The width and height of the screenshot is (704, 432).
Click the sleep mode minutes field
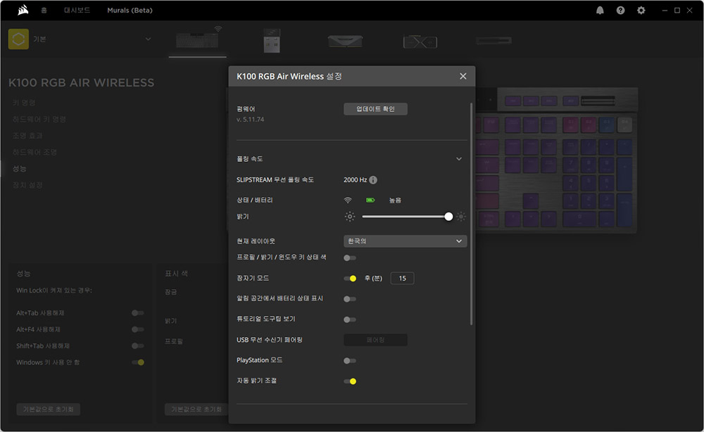402,279
